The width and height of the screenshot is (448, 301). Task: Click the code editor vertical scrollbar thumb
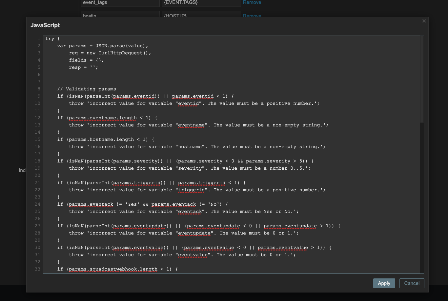[422, 79]
